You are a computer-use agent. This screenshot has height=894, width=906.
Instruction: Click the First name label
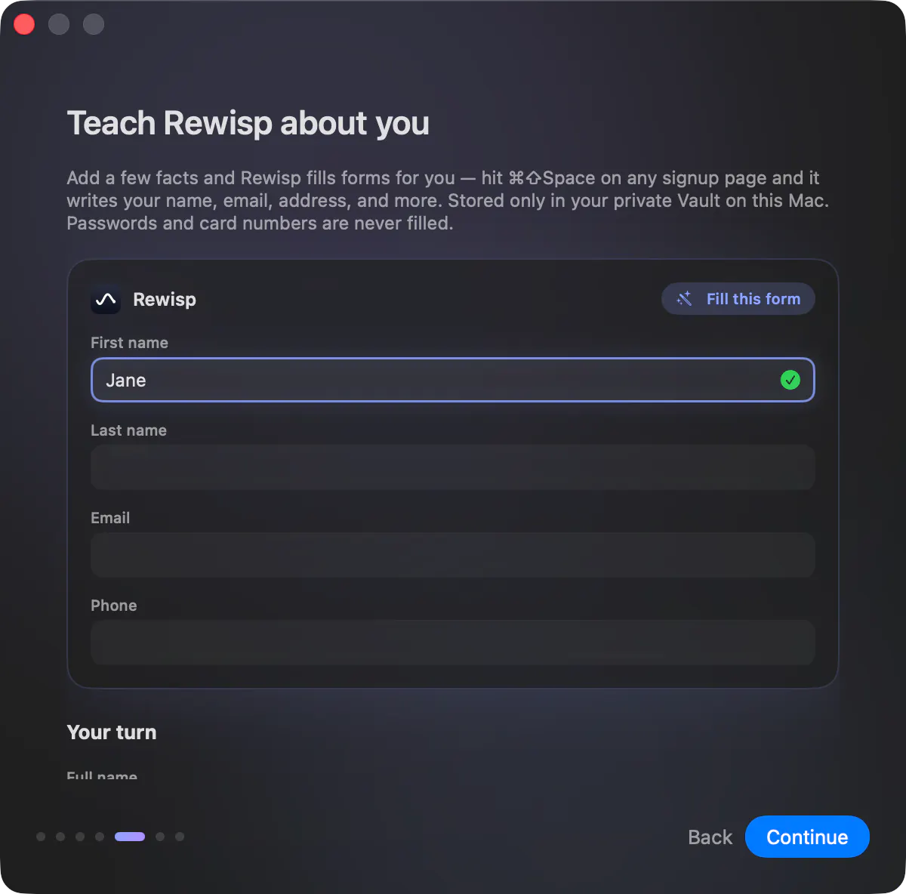click(129, 343)
